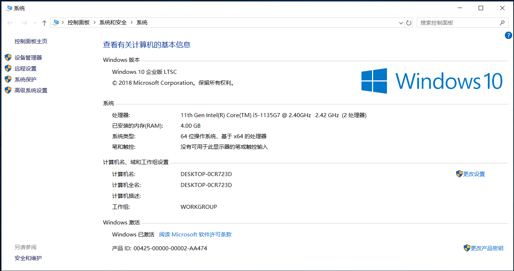The width and height of the screenshot is (514, 271).
Task: Open the address bar history dropdown
Action: 401,22
